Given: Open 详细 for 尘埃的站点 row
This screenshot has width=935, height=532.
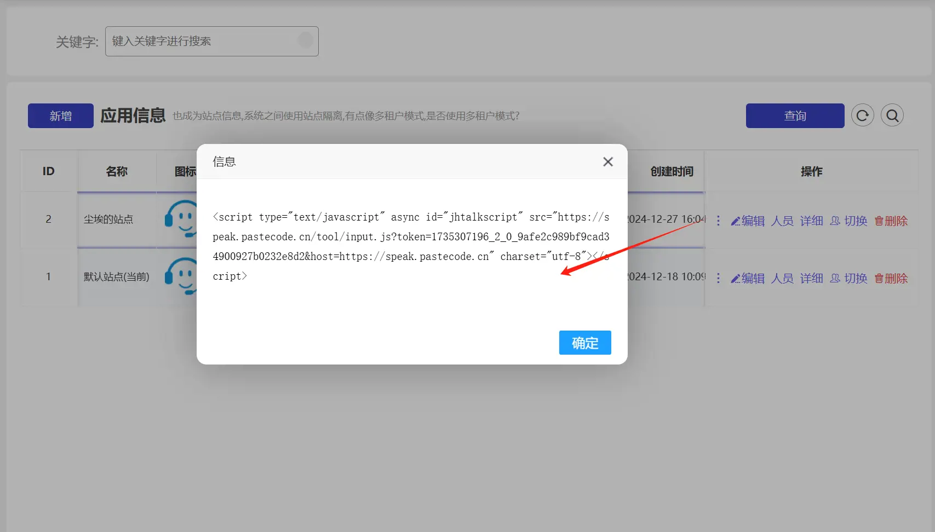Looking at the screenshot, I should (x=811, y=221).
